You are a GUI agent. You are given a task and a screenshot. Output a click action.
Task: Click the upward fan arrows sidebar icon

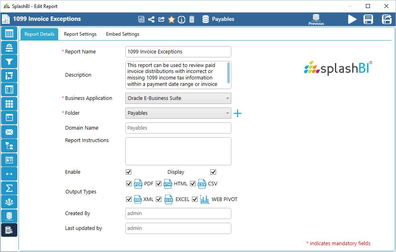coord(9,202)
